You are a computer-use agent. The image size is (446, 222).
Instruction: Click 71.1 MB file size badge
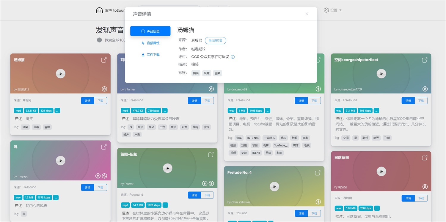(350, 111)
